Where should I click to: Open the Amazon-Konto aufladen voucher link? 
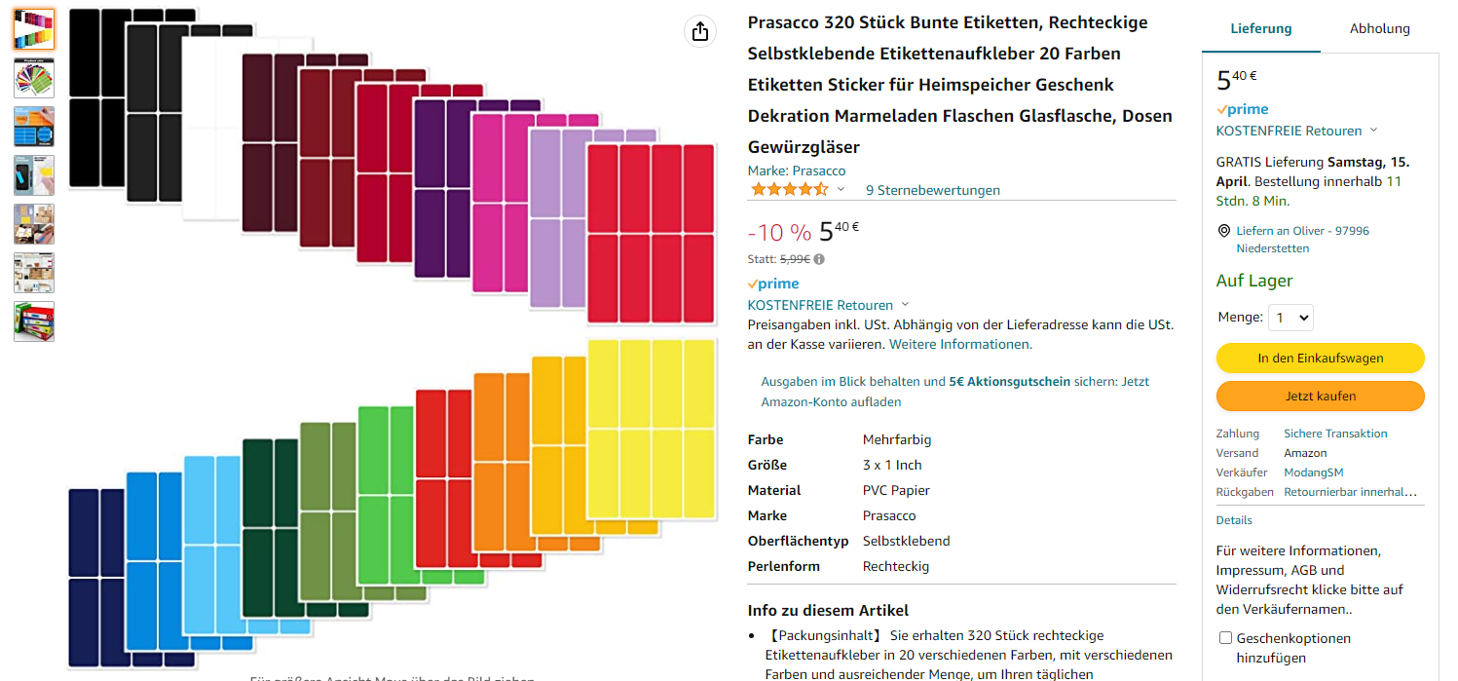(x=831, y=401)
